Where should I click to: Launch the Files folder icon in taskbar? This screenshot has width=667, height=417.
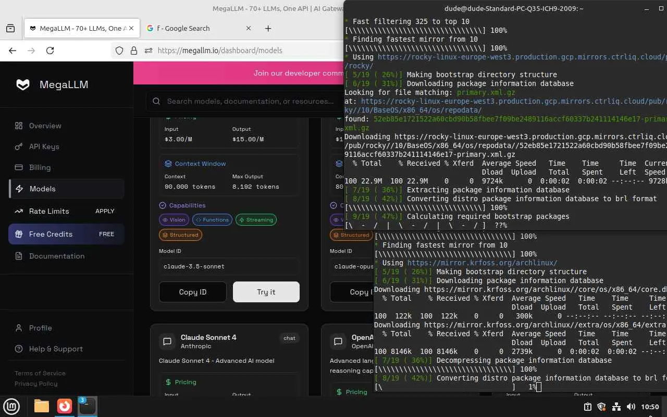(41, 406)
